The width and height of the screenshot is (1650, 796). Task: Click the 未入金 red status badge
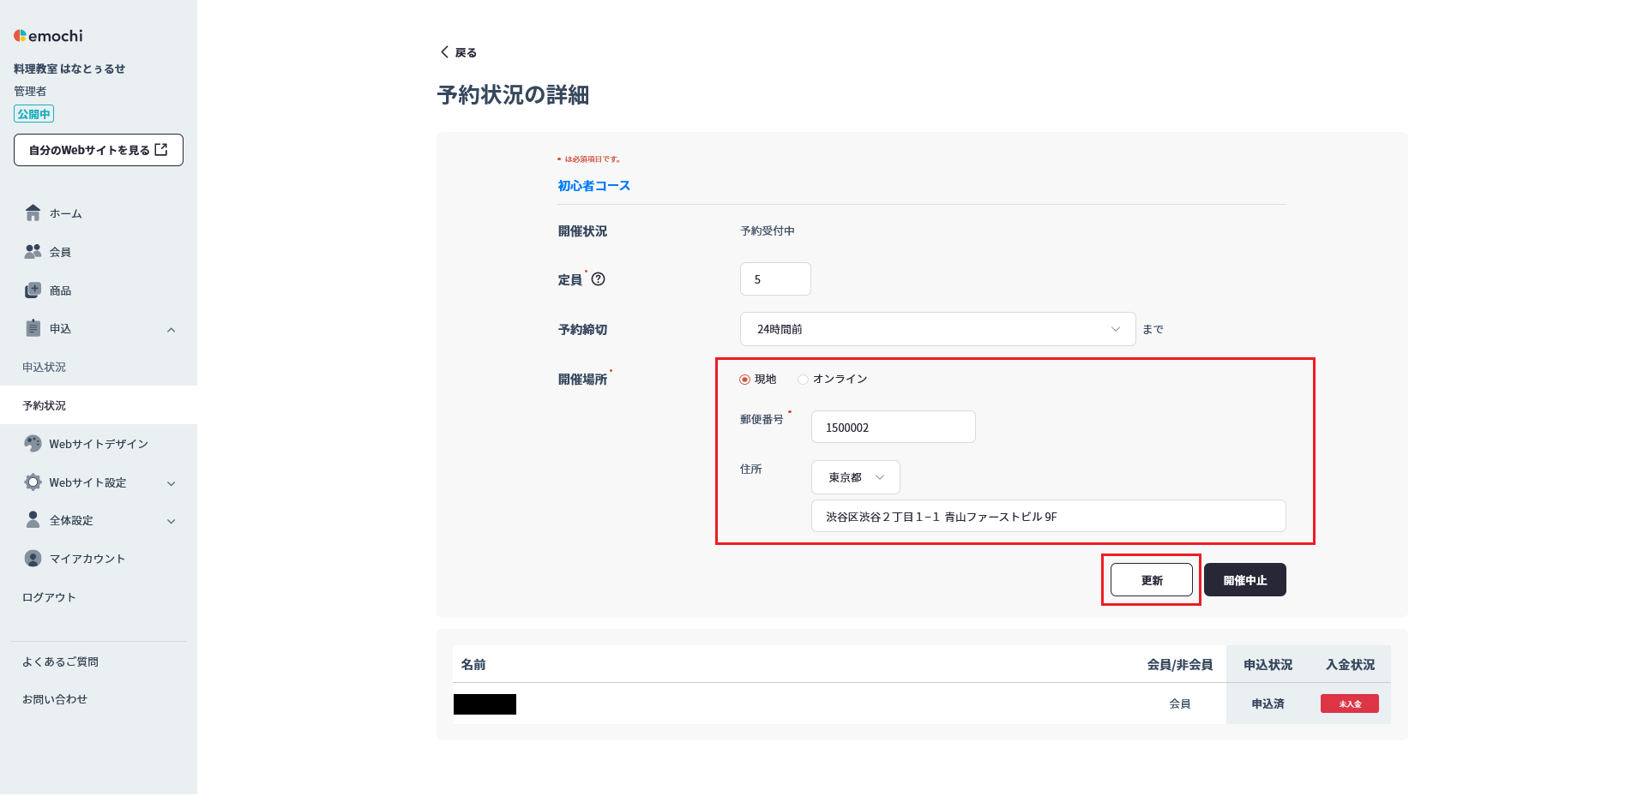pyautogui.click(x=1349, y=703)
